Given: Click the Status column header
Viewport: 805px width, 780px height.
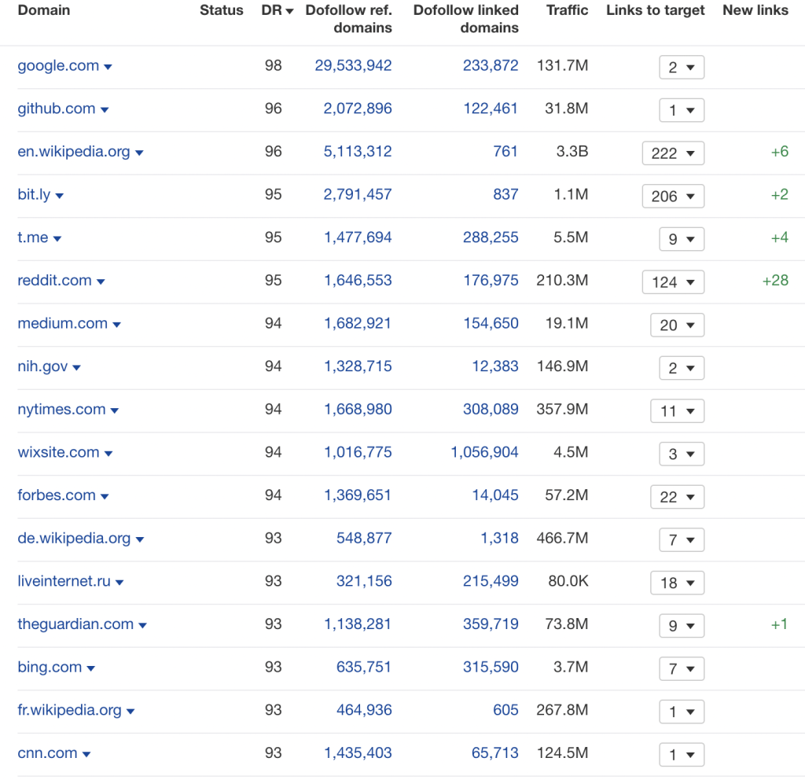Looking at the screenshot, I should (x=221, y=10).
